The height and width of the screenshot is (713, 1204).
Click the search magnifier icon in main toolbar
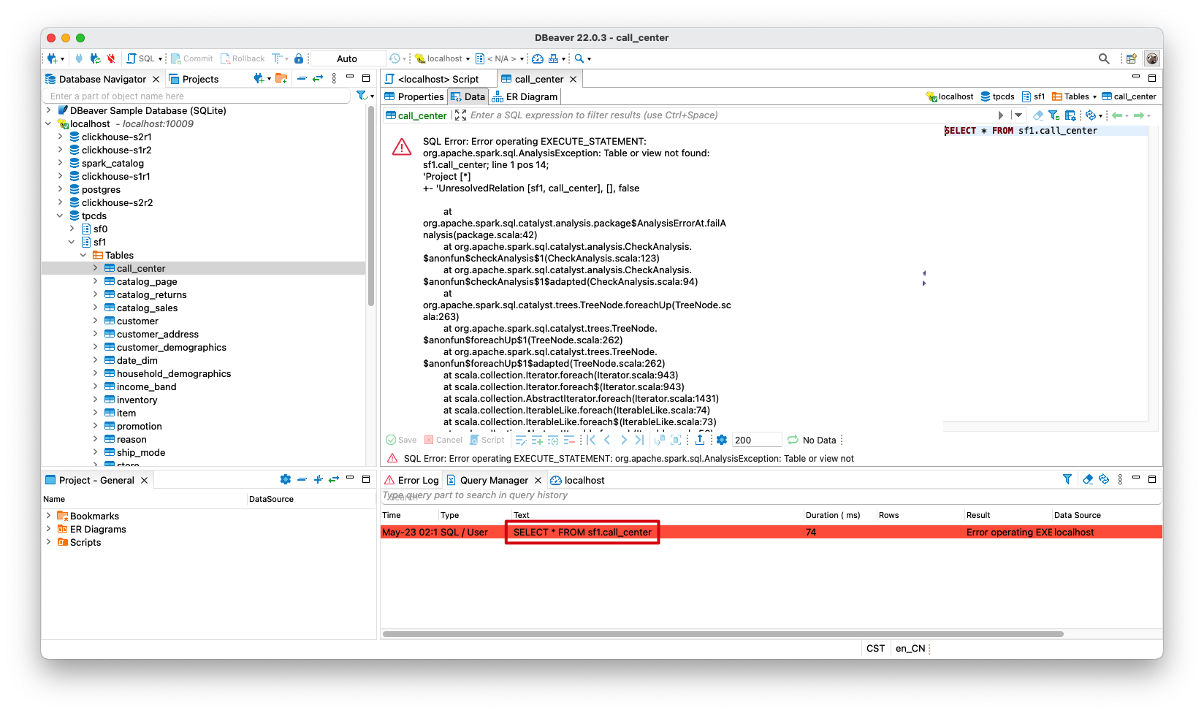point(579,58)
